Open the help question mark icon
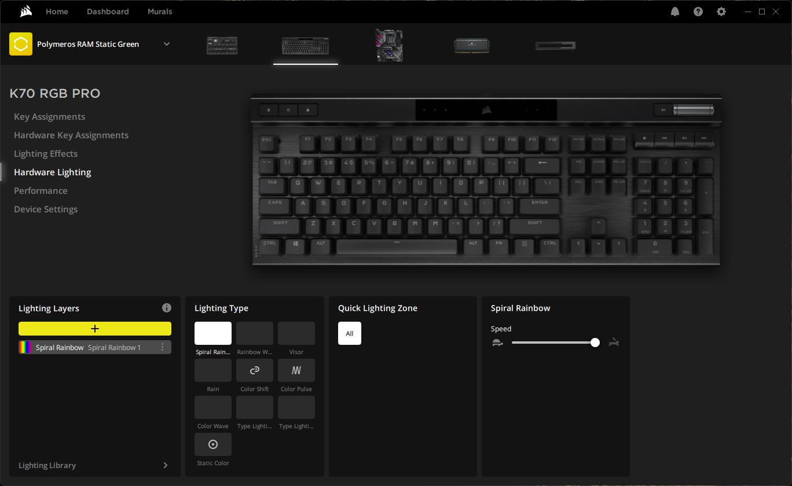Image resolution: width=792 pixels, height=486 pixels. coord(698,12)
